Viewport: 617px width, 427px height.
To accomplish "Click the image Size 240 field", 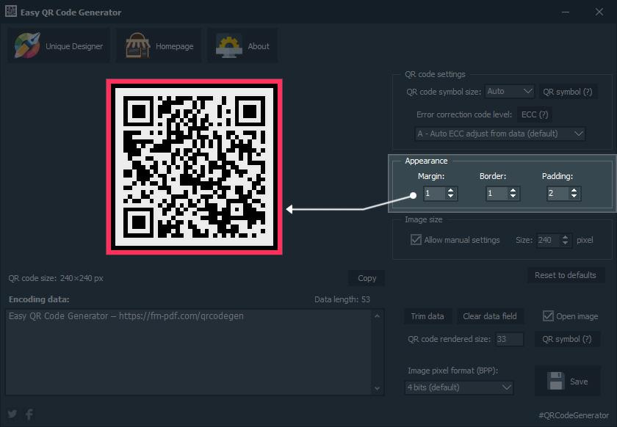I will click(x=549, y=240).
